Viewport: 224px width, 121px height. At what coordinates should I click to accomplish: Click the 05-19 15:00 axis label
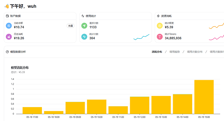coord(204,117)
